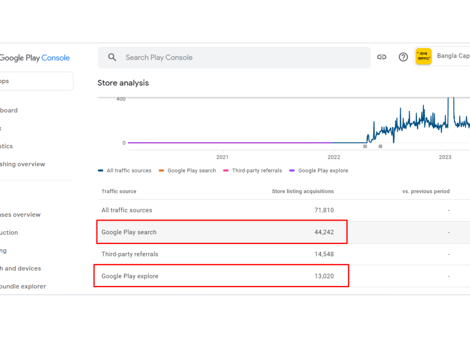Open the help question mark icon
The height and width of the screenshot is (352, 470).
pyautogui.click(x=403, y=57)
